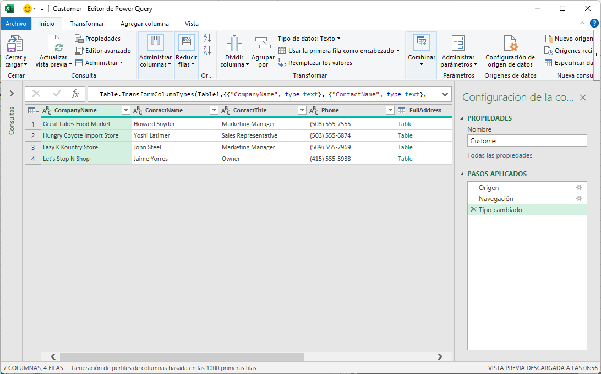
Task: Click the Dividir columna icon
Action: coord(234,43)
